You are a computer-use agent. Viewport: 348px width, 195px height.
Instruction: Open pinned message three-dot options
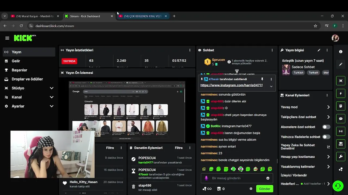(271, 79)
